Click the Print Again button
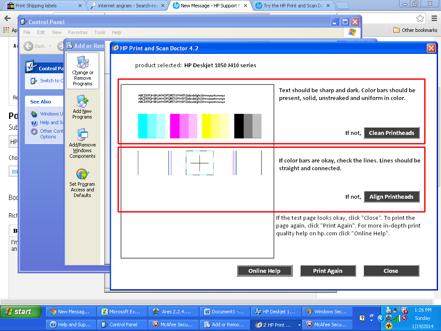Viewport: 441px width, 331px height. (x=328, y=271)
